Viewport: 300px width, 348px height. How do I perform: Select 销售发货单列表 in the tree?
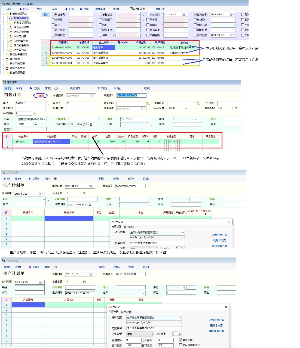[22, 23]
